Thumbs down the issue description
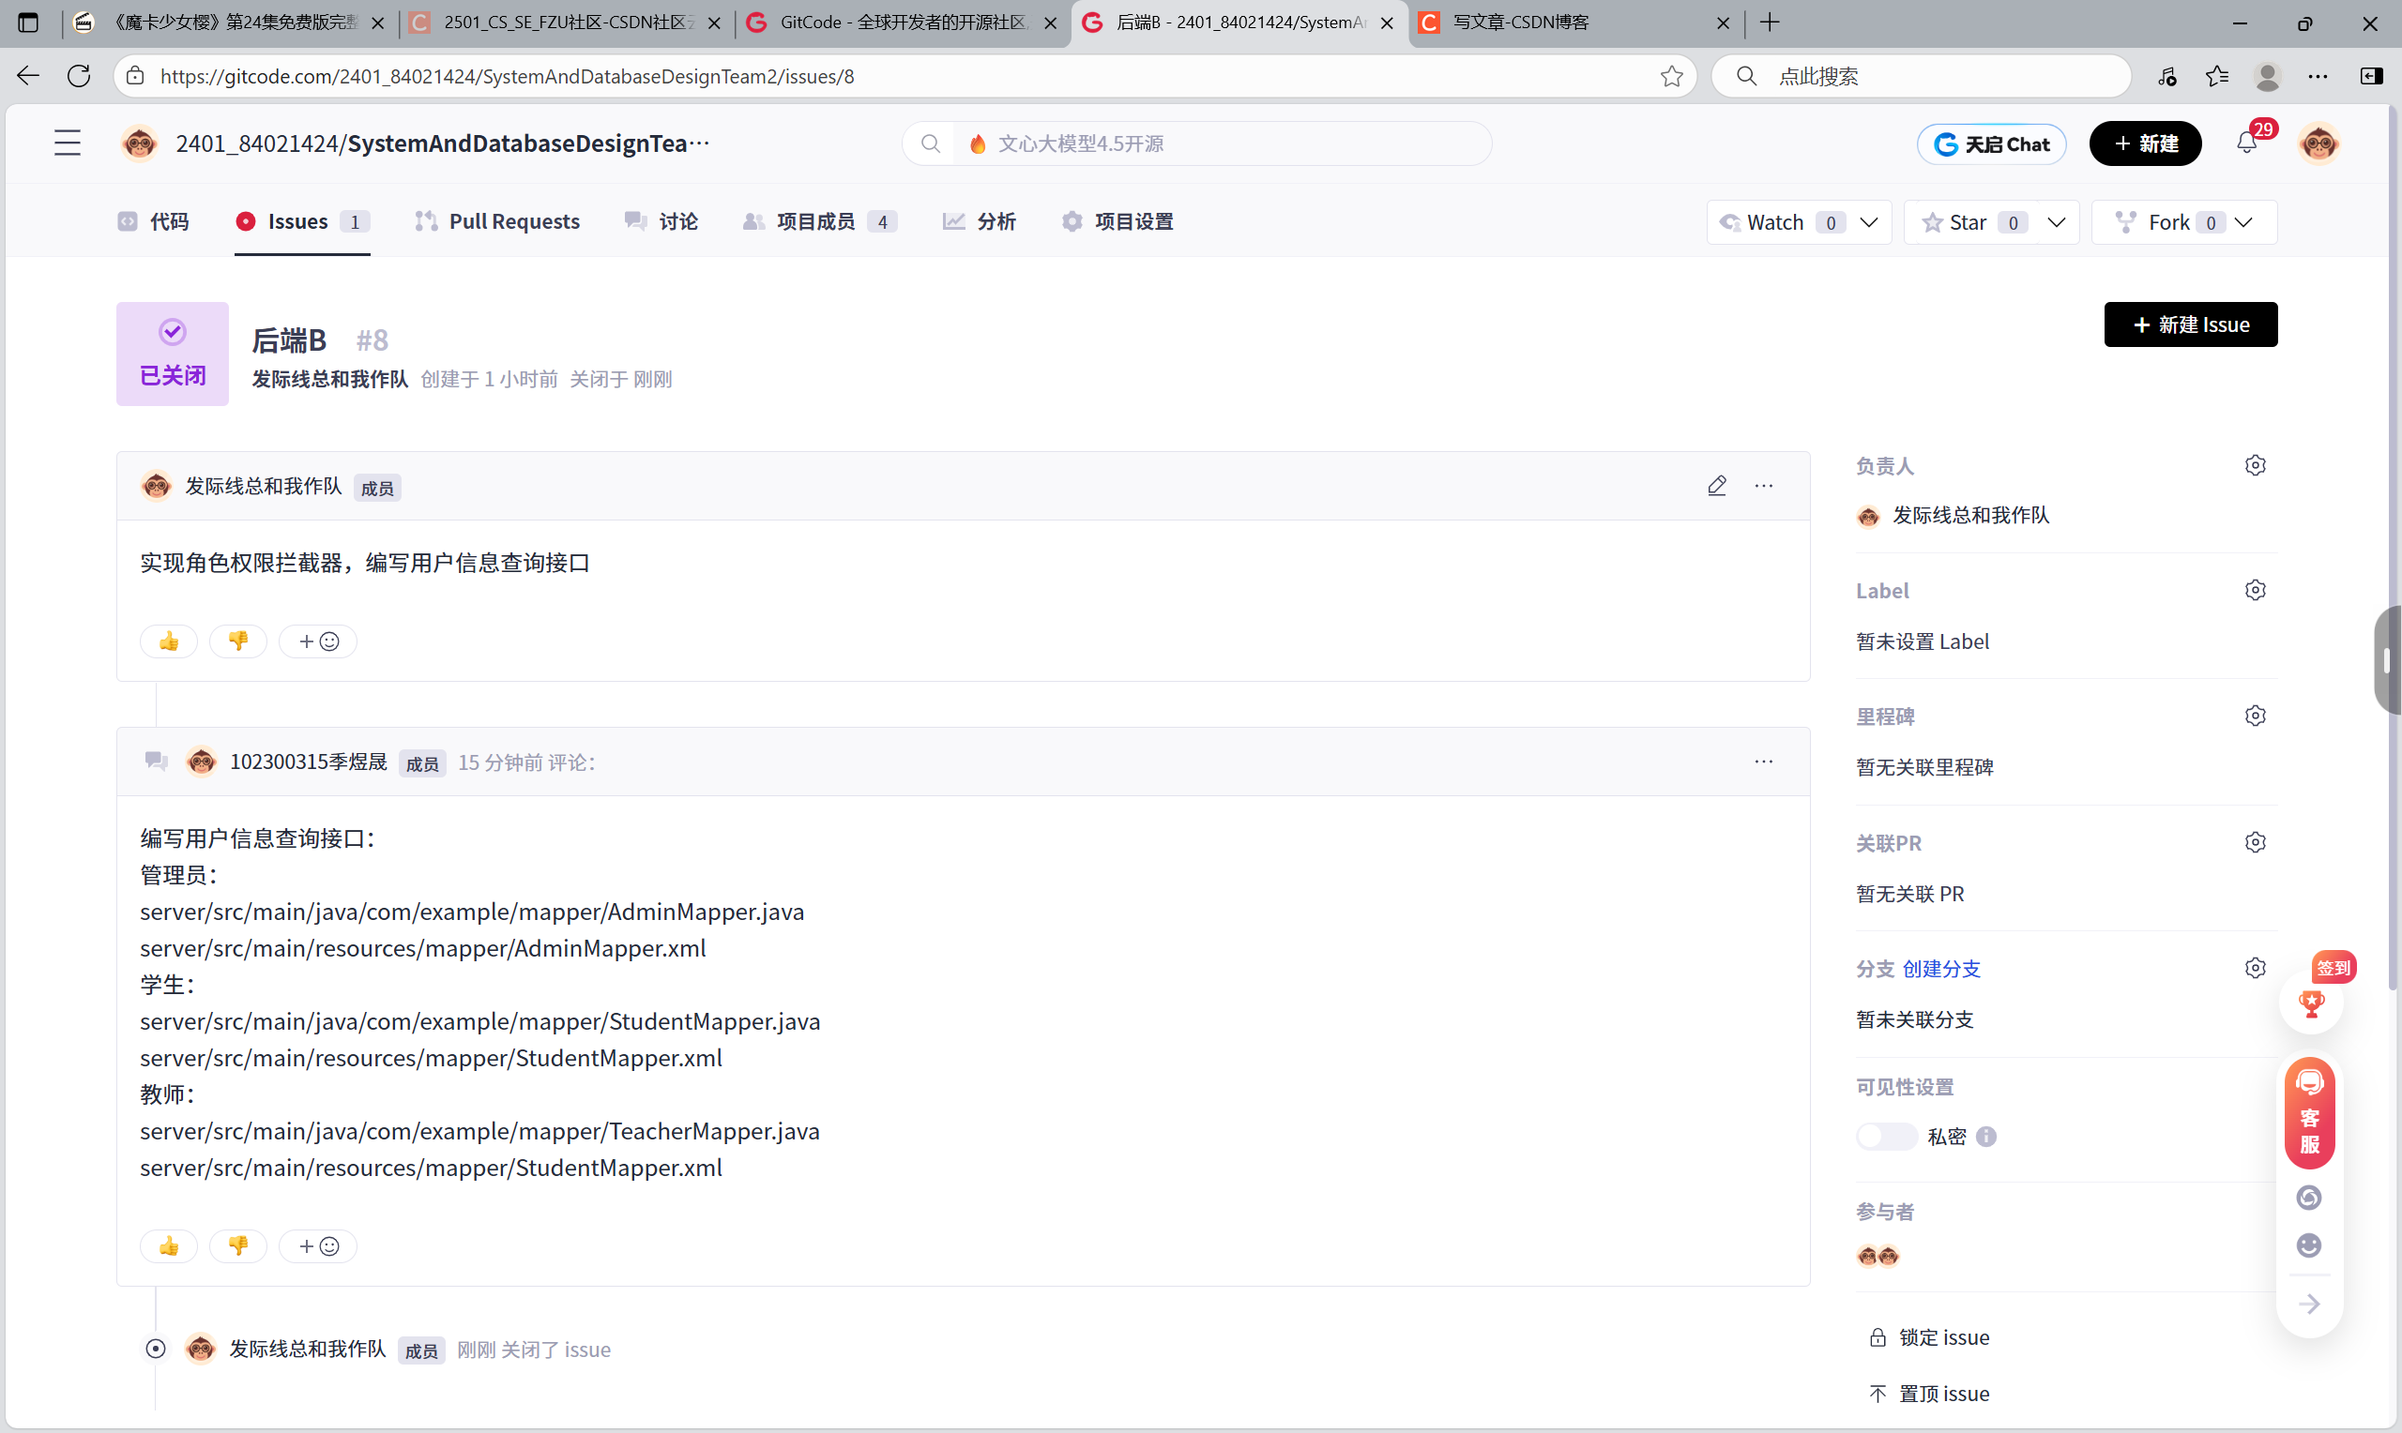Screen dimensions: 2402x1433 click(238, 641)
